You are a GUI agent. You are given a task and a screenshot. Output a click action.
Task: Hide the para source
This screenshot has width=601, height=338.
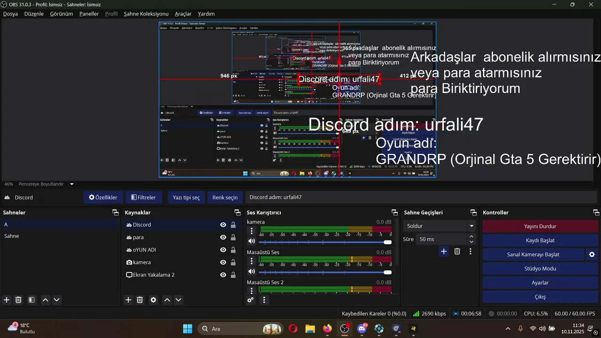pos(223,238)
